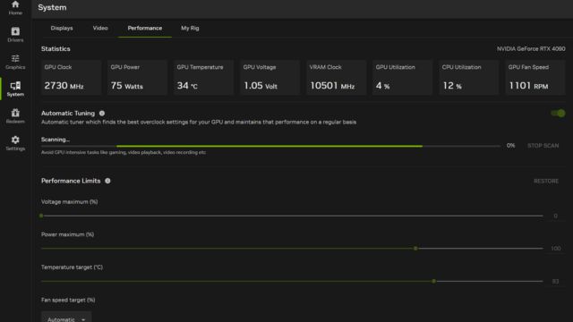Switch to the Video tab
573x322 pixels.
[100, 28]
